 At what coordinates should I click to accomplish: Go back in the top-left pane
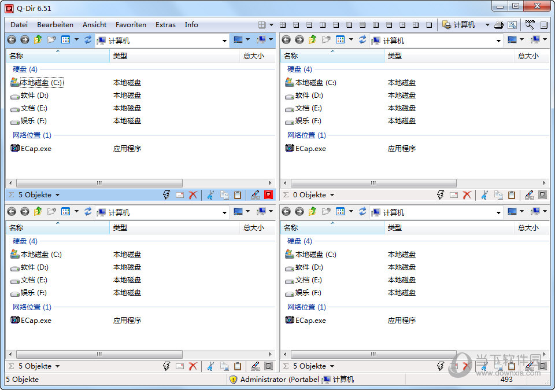click(12, 40)
